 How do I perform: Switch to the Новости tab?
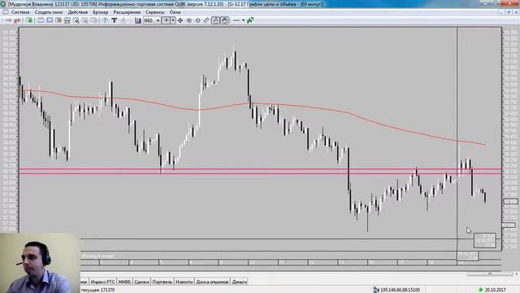184,282
